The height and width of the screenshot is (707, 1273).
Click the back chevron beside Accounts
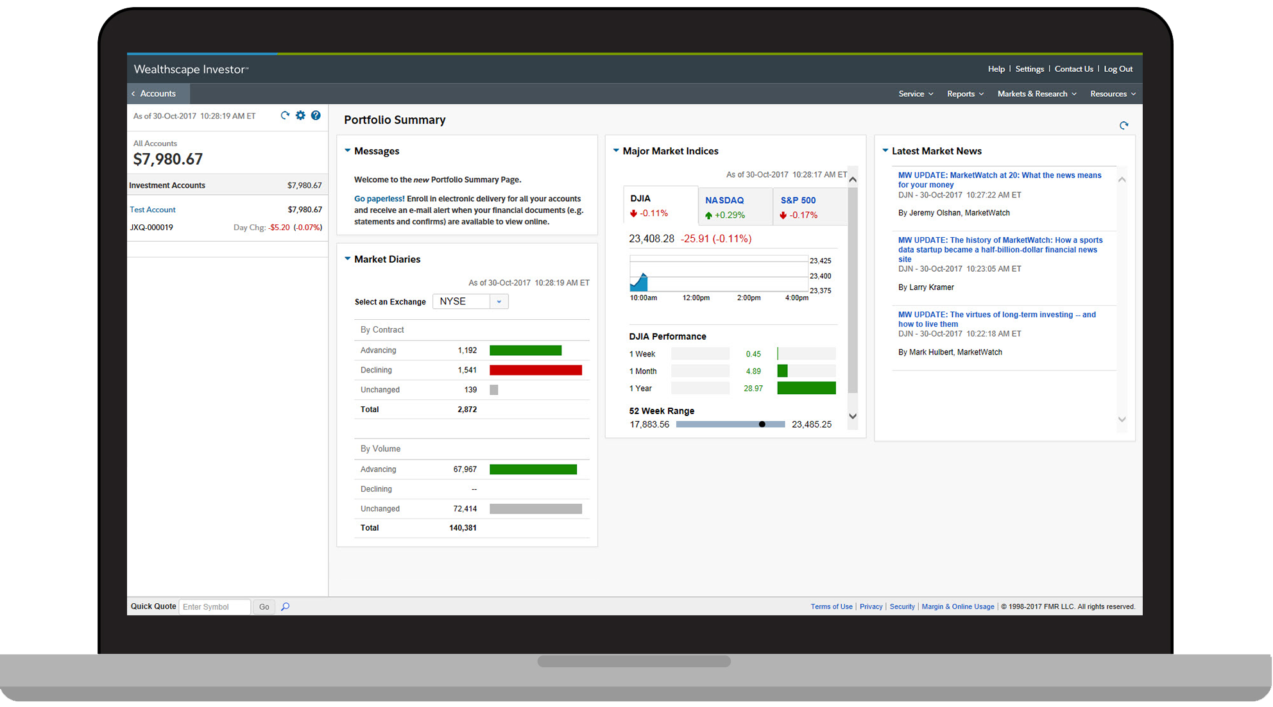(x=133, y=94)
